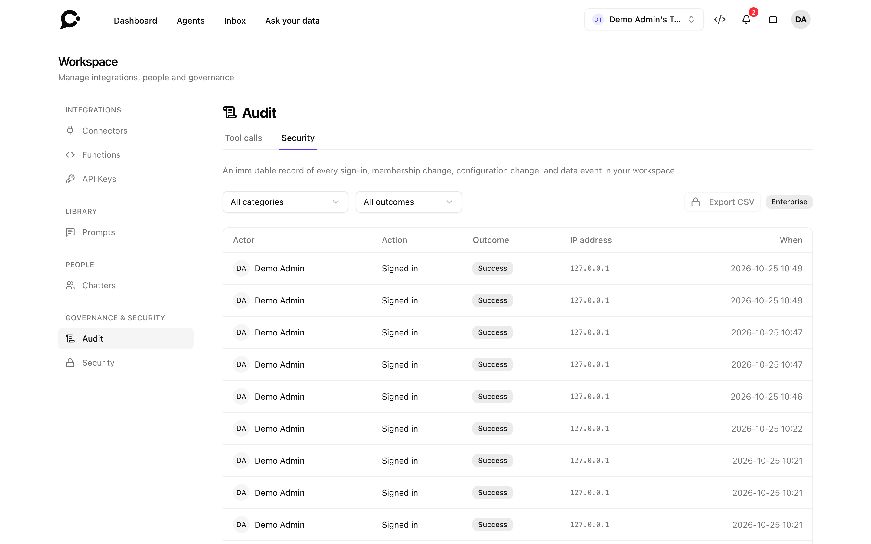
Task: Open Connectors in the sidebar
Action: [126, 131]
